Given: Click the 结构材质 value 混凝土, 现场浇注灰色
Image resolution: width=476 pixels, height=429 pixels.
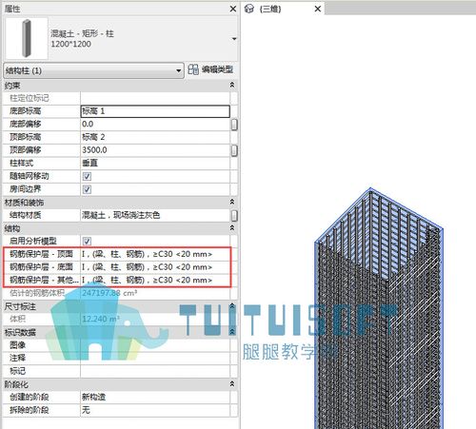Looking at the screenshot, I should click(155, 215).
